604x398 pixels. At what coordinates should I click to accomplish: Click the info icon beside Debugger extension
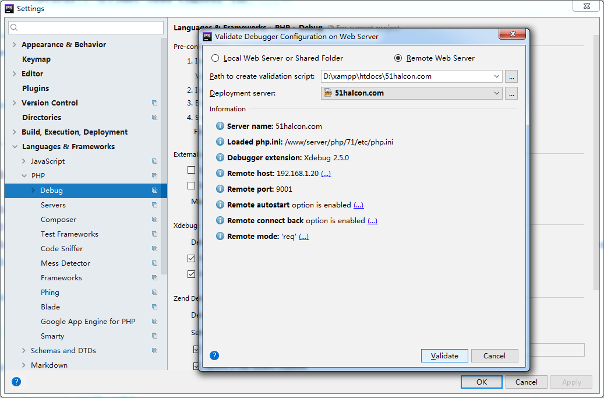(x=220, y=157)
